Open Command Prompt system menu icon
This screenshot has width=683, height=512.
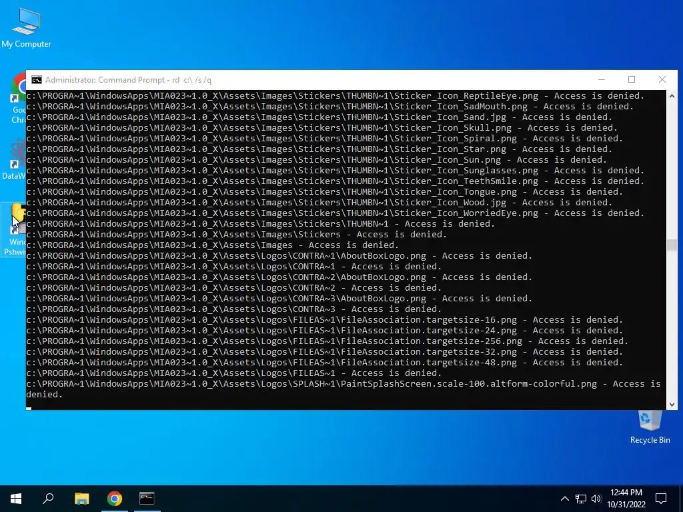tap(37, 80)
